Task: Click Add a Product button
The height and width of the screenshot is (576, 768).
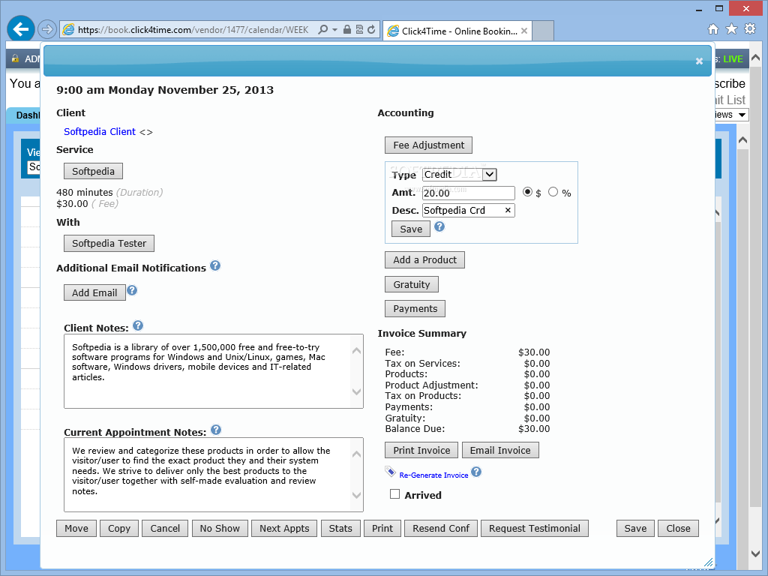Action: tap(424, 260)
